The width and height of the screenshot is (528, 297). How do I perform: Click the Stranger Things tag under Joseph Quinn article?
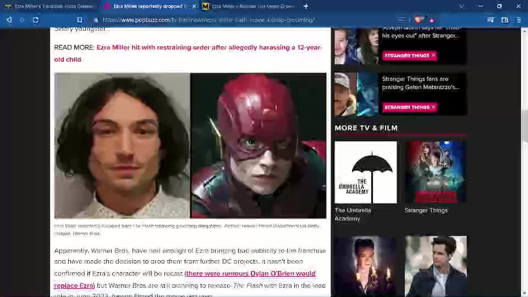coord(409,55)
